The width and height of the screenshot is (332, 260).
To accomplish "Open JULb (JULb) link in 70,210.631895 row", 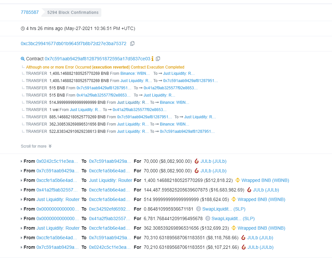I will pos(260,247).
